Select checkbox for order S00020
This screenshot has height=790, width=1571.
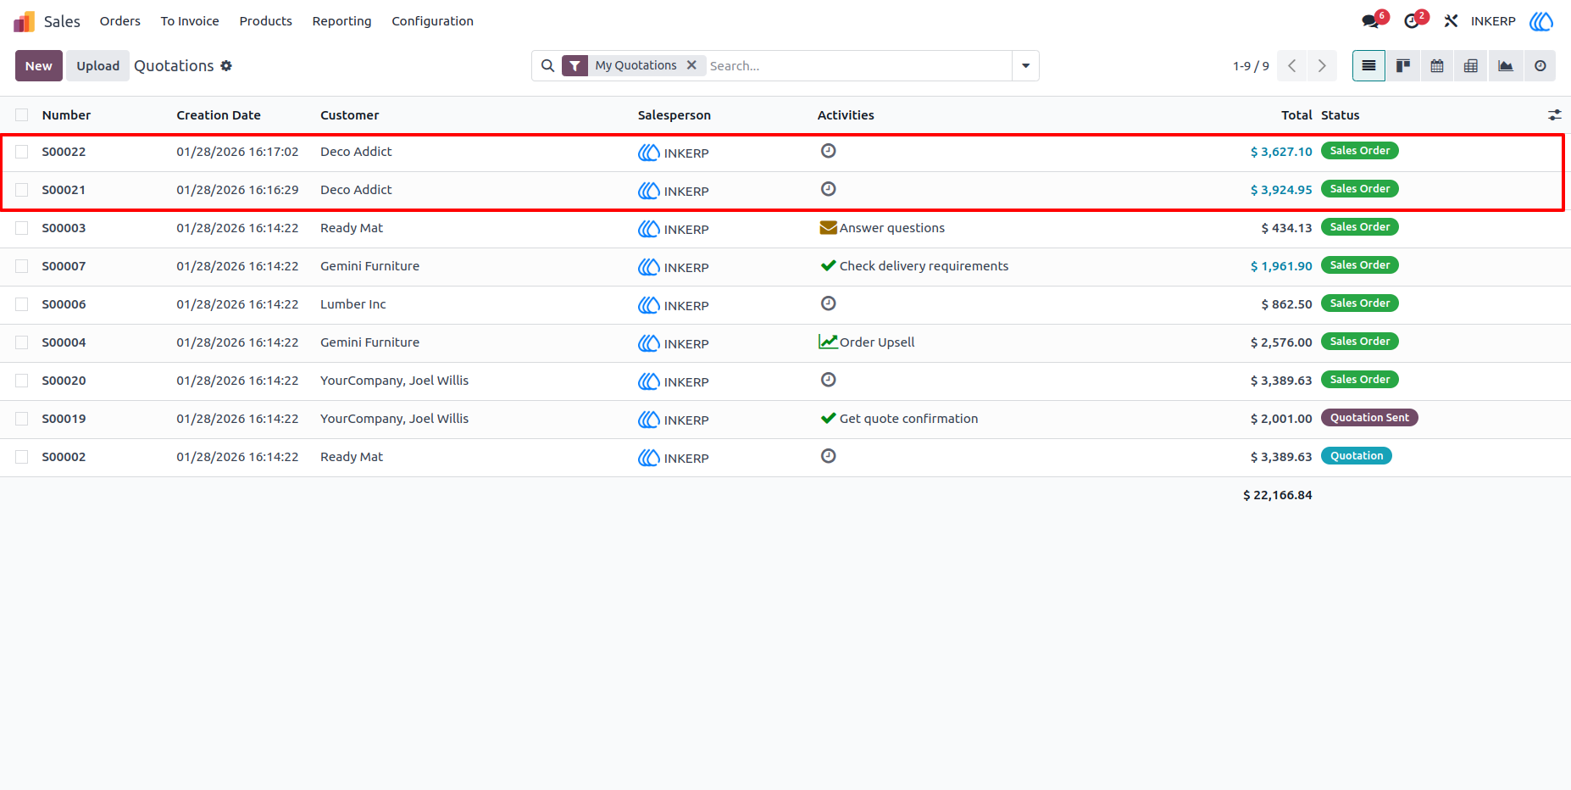[22, 381]
